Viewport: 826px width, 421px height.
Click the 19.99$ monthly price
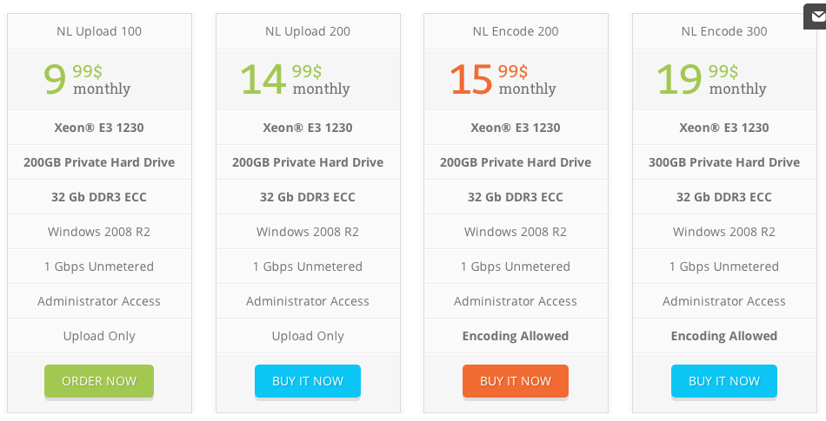point(711,79)
